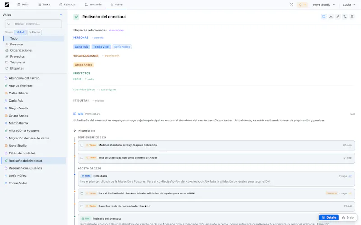The height and width of the screenshot is (225, 361).
Task: Open 'Piloto de fidelidad' in sidebar list
Action: [33, 153]
